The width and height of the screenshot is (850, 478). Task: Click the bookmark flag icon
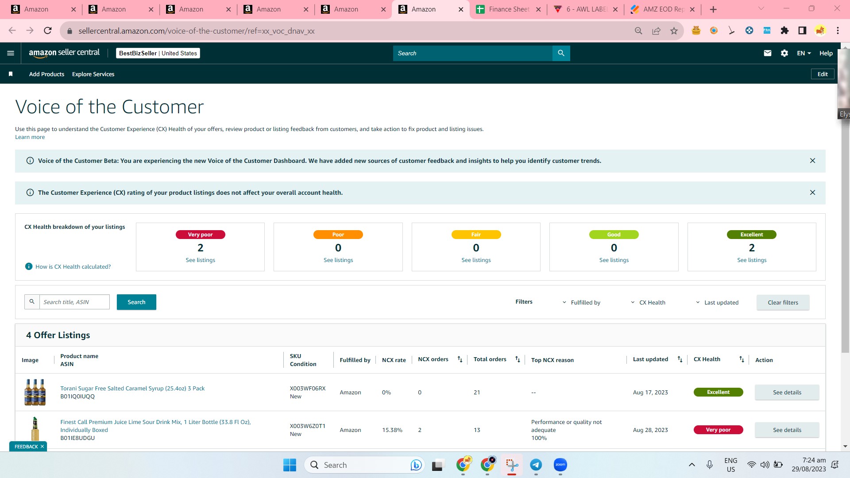(x=11, y=74)
